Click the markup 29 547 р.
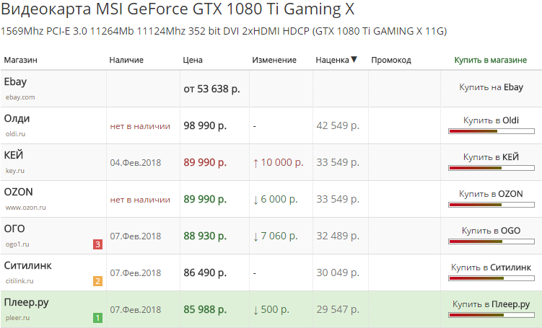 click(338, 310)
